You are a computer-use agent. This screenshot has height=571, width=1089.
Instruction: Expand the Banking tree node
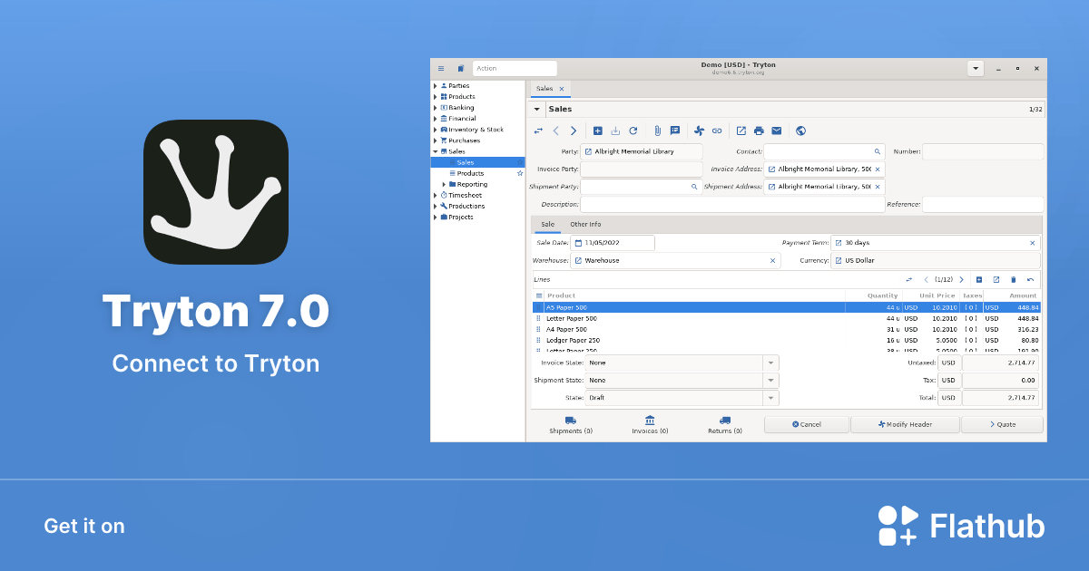coord(436,108)
